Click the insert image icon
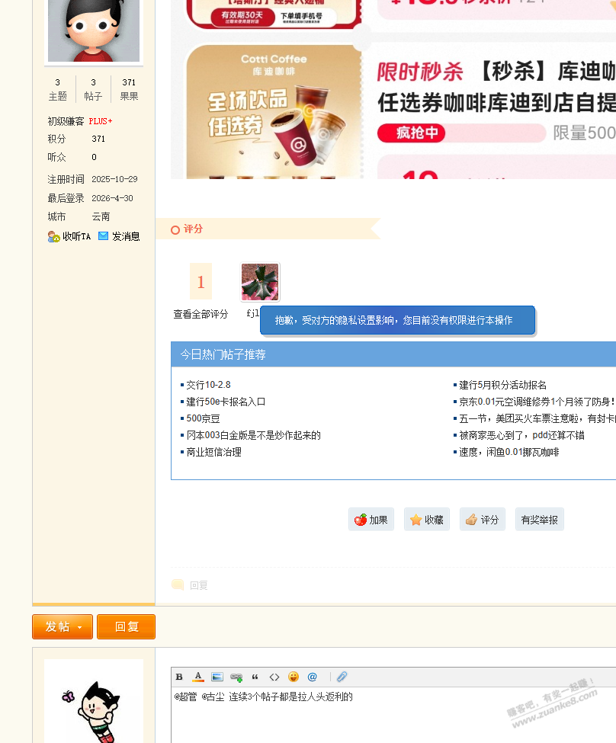The height and width of the screenshot is (743, 616). point(217,677)
